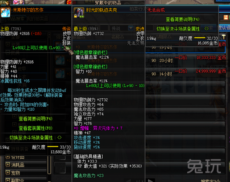The image size is (230, 182).
Task: Click the character portrait at top left
Action: click(x=18, y=2)
